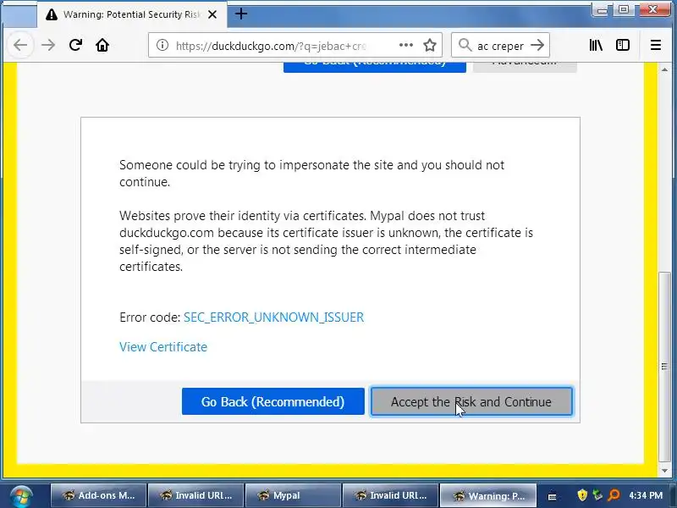Click the partially hidden Advanced button
Viewport: 677px width, 508px height.
coord(525,68)
